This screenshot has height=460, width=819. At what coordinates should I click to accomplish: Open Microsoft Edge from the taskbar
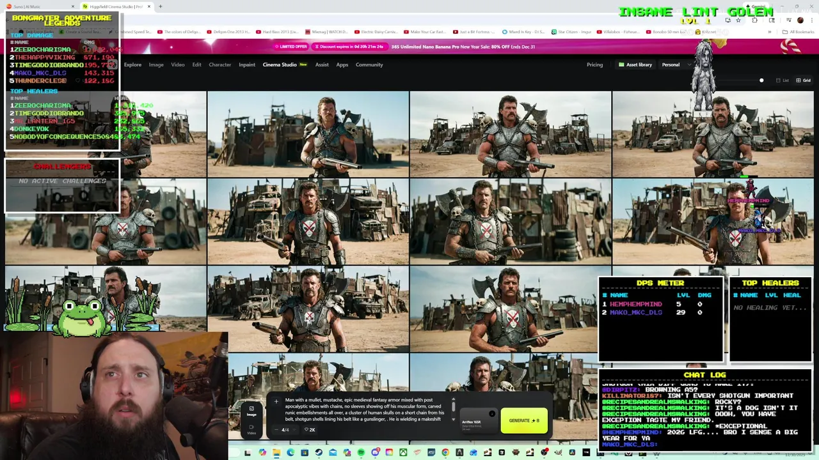tap(290, 452)
